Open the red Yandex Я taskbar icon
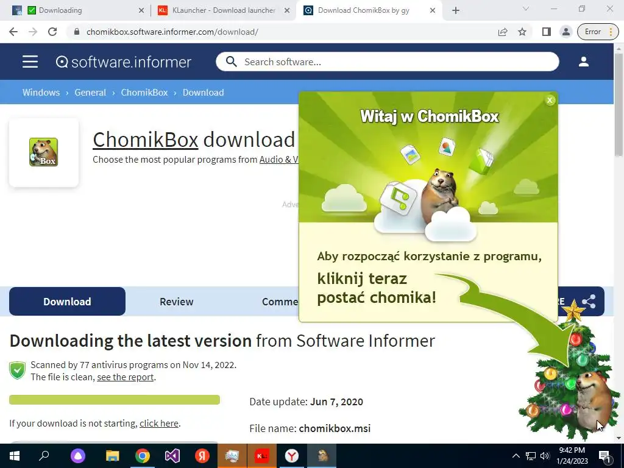Viewport: 624px width, 468px height. tap(202, 456)
